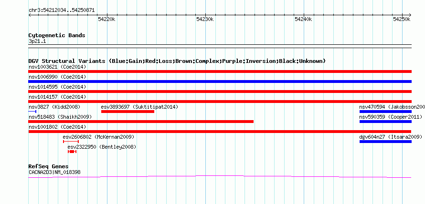Select the esv2322950 (Bentley2008) red glyph
This screenshot has width=425, height=204.
tap(72, 152)
